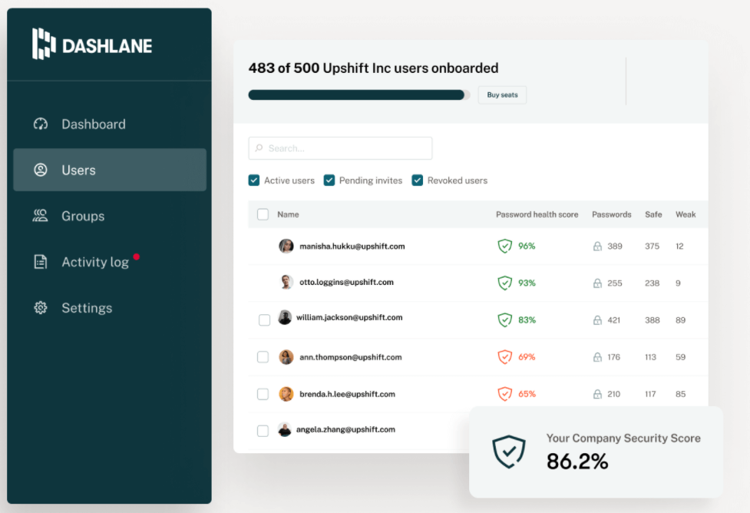Image resolution: width=750 pixels, height=513 pixels.
Task: Focus the Search input field
Action: pyautogui.click(x=340, y=148)
